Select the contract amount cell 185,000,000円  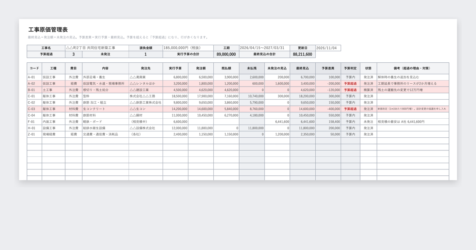point(188,48)
